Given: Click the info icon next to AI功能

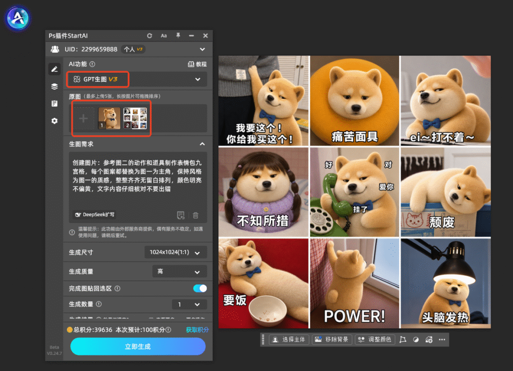Looking at the screenshot, I should [x=93, y=64].
